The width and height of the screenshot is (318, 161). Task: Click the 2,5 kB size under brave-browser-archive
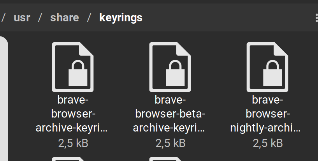click(x=73, y=144)
